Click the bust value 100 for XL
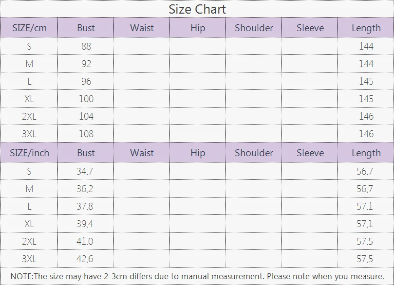This screenshot has height=285, width=394. click(x=86, y=99)
